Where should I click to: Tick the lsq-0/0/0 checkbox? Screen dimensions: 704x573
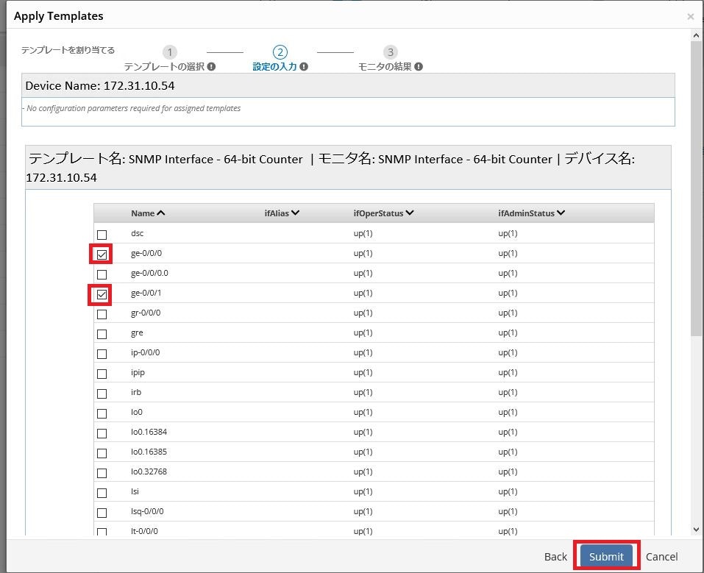102,513
